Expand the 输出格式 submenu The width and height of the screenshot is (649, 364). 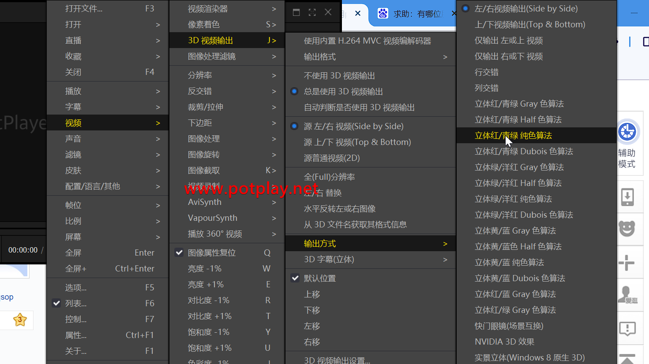pos(371,57)
